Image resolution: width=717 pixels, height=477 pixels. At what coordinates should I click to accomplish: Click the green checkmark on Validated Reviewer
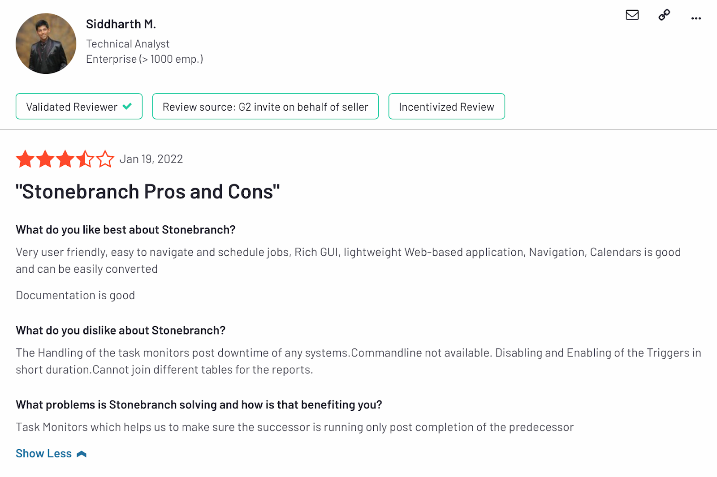[x=127, y=106]
